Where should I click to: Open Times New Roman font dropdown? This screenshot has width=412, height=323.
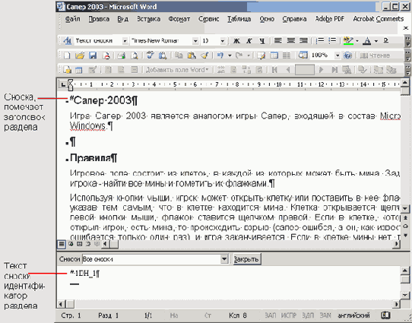click(x=195, y=41)
